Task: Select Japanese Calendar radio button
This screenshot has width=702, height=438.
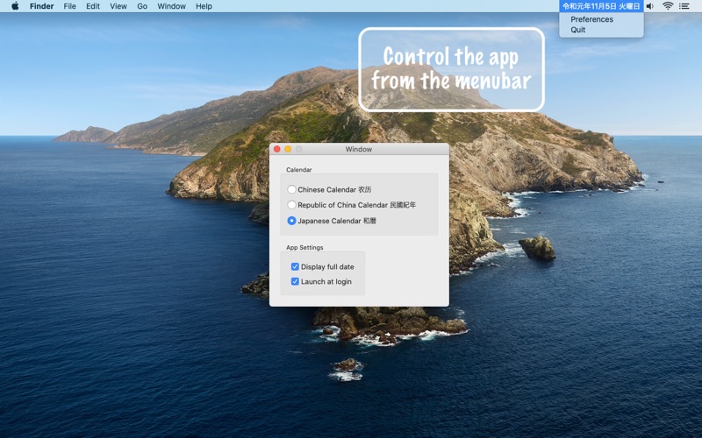Action: tap(291, 221)
